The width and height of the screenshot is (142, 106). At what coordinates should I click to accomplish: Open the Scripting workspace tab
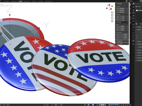click(34, 1)
